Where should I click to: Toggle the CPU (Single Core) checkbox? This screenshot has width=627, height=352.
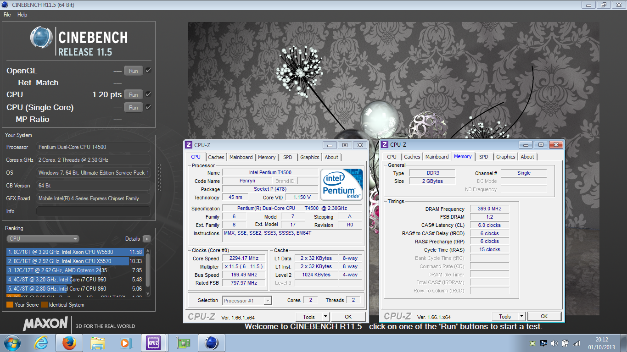[x=148, y=107]
